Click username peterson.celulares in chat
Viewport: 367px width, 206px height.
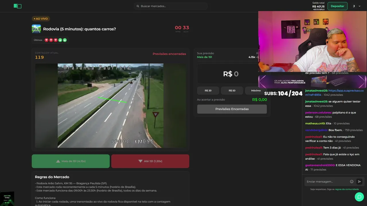[x=318, y=112]
